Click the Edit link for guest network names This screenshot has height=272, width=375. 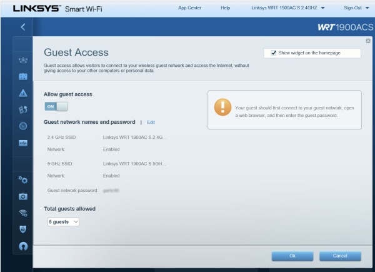pyautogui.click(x=151, y=123)
